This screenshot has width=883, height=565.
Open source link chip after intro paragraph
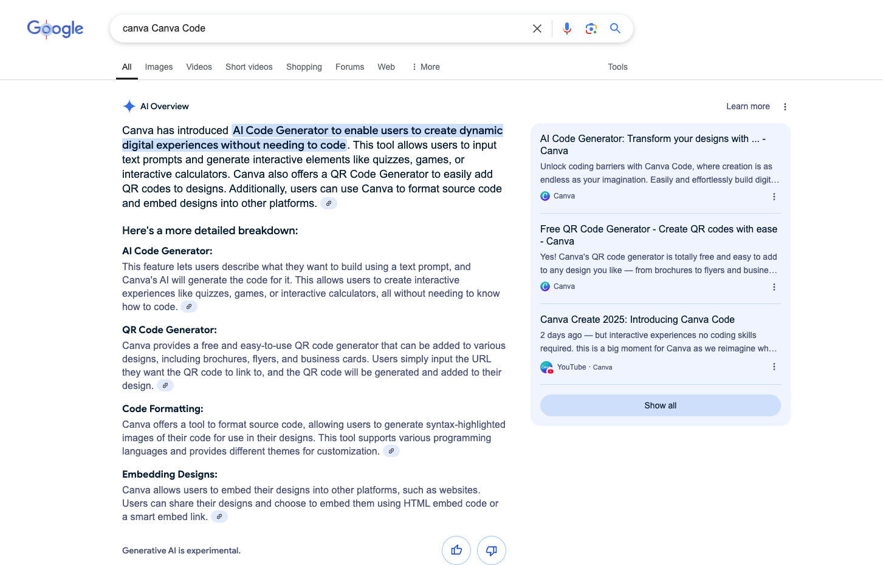click(x=329, y=203)
